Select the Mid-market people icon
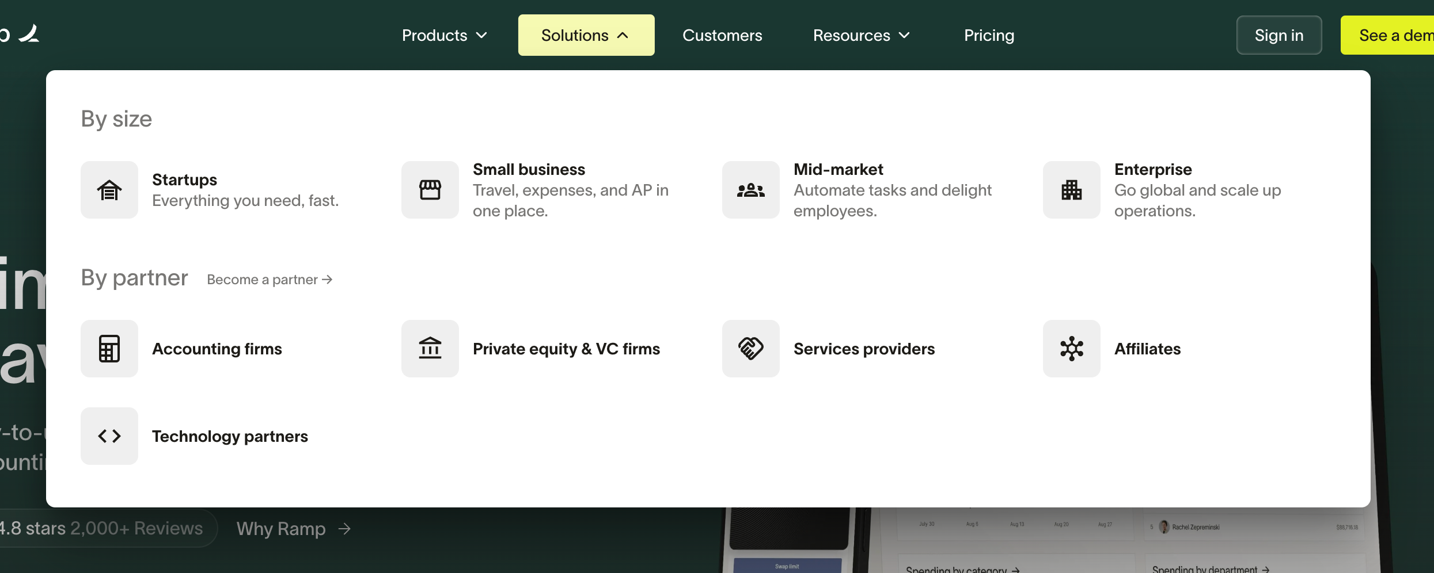This screenshot has height=573, width=1434. pos(750,190)
